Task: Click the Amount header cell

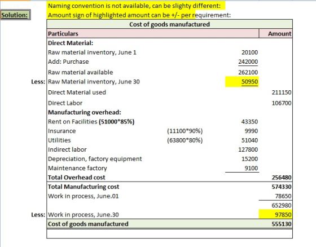Action: [276, 33]
